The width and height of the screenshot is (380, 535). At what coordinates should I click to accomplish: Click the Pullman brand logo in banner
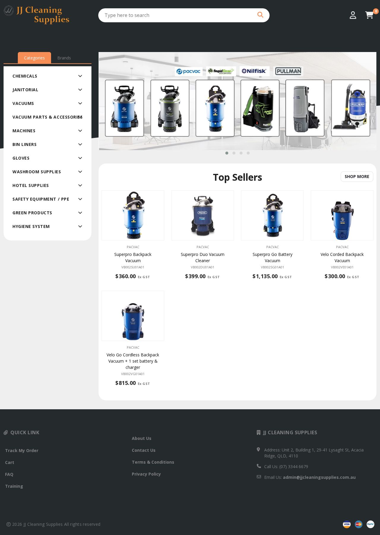click(288, 71)
